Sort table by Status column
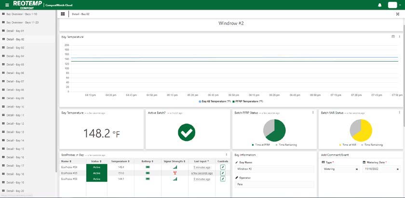This screenshot has width=405, height=198. click(x=96, y=161)
